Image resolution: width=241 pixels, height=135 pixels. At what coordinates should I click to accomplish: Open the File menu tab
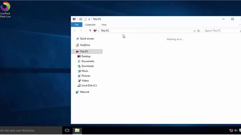[76, 25]
